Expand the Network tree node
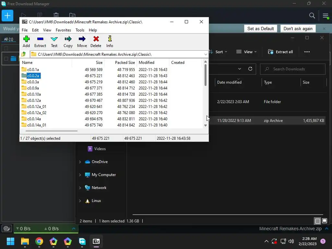Image resolution: width=332 pixels, height=249 pixels. click(80, 188)
